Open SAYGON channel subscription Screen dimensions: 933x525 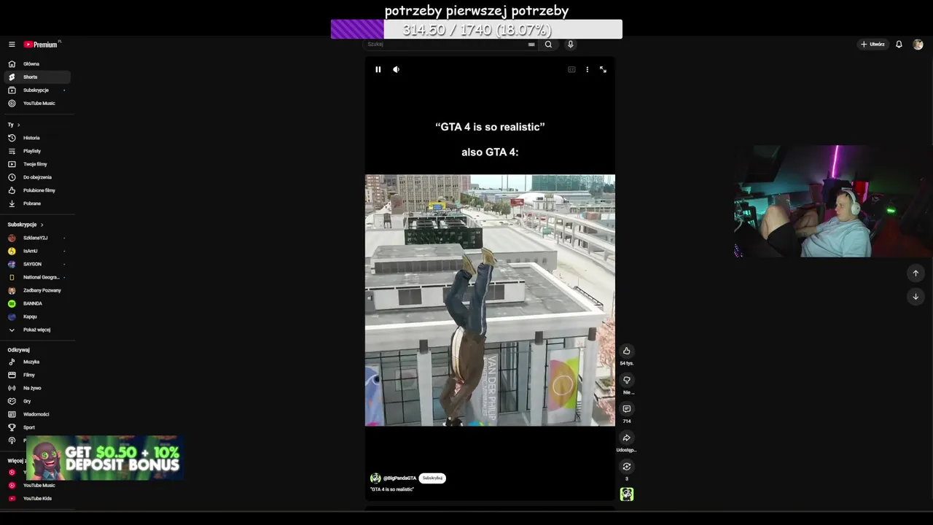(37, 264)
